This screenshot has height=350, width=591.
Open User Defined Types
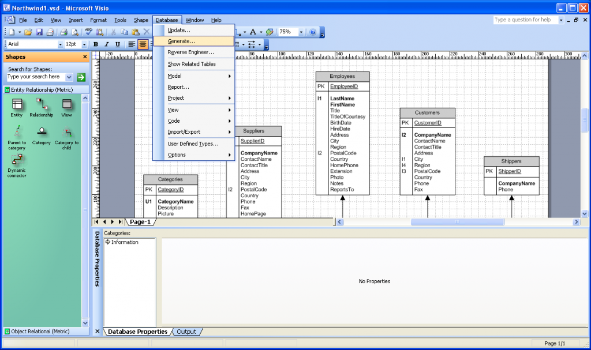(194, 144)
